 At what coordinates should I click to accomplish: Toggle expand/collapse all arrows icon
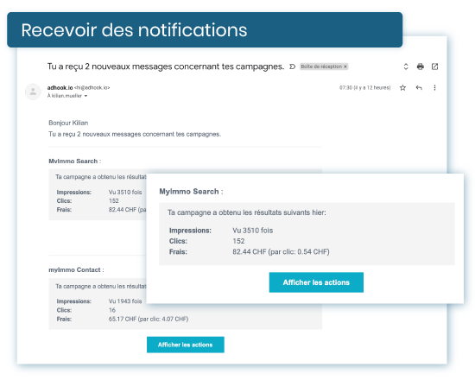406,66
